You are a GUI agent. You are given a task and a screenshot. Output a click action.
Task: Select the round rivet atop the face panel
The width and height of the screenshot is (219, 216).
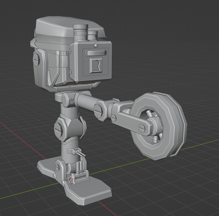click(96, 45)
